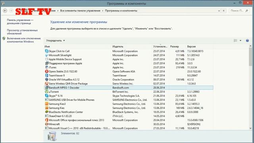Viewport: 254px width, 143px height.
Task: Click the 219 МБ size cell
Action: pos(180,67)
